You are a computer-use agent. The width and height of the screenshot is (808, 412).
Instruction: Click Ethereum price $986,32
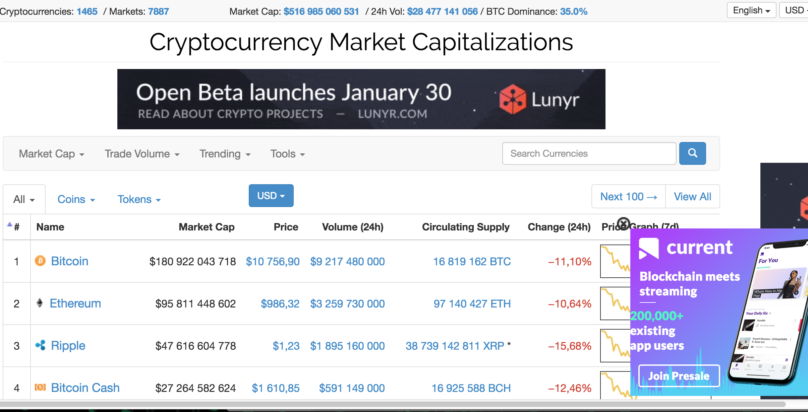point(280,303)
